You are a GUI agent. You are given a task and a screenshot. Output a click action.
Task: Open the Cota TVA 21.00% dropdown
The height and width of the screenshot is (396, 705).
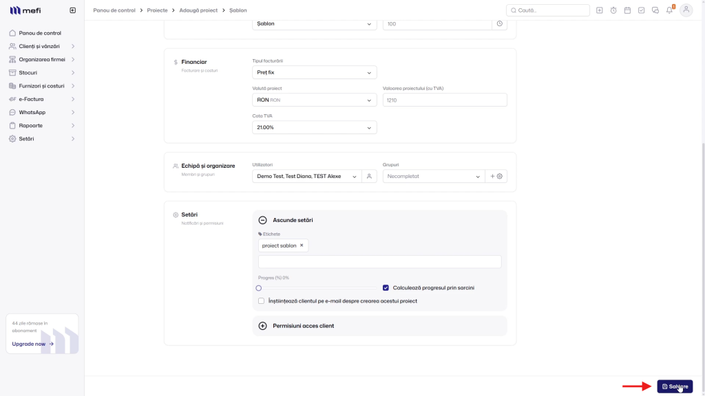pos(314,127)
